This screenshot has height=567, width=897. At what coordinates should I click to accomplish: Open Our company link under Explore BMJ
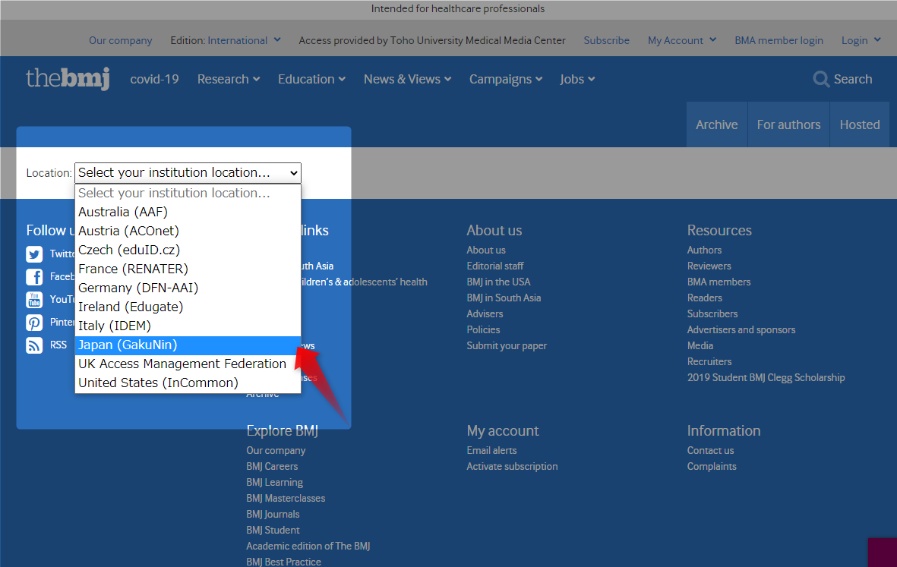point(276,450)
